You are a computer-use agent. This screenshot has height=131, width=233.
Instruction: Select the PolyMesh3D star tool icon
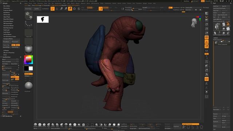pyautogui.click(x=224, y=28)
